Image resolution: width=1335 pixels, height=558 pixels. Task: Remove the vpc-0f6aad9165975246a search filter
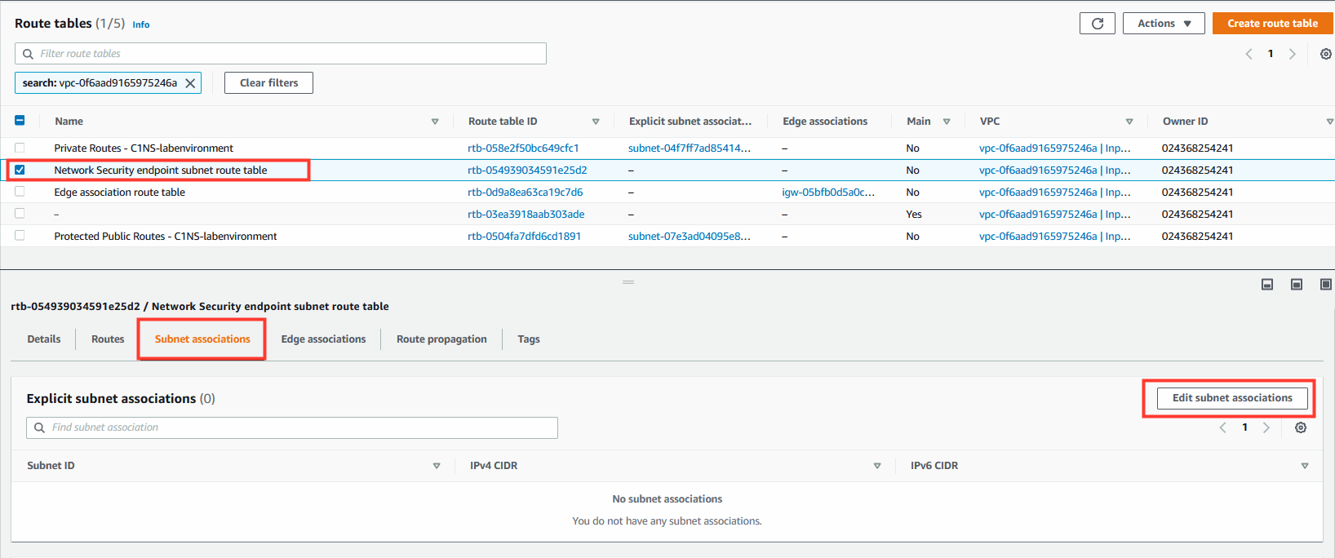click(190, 83)
